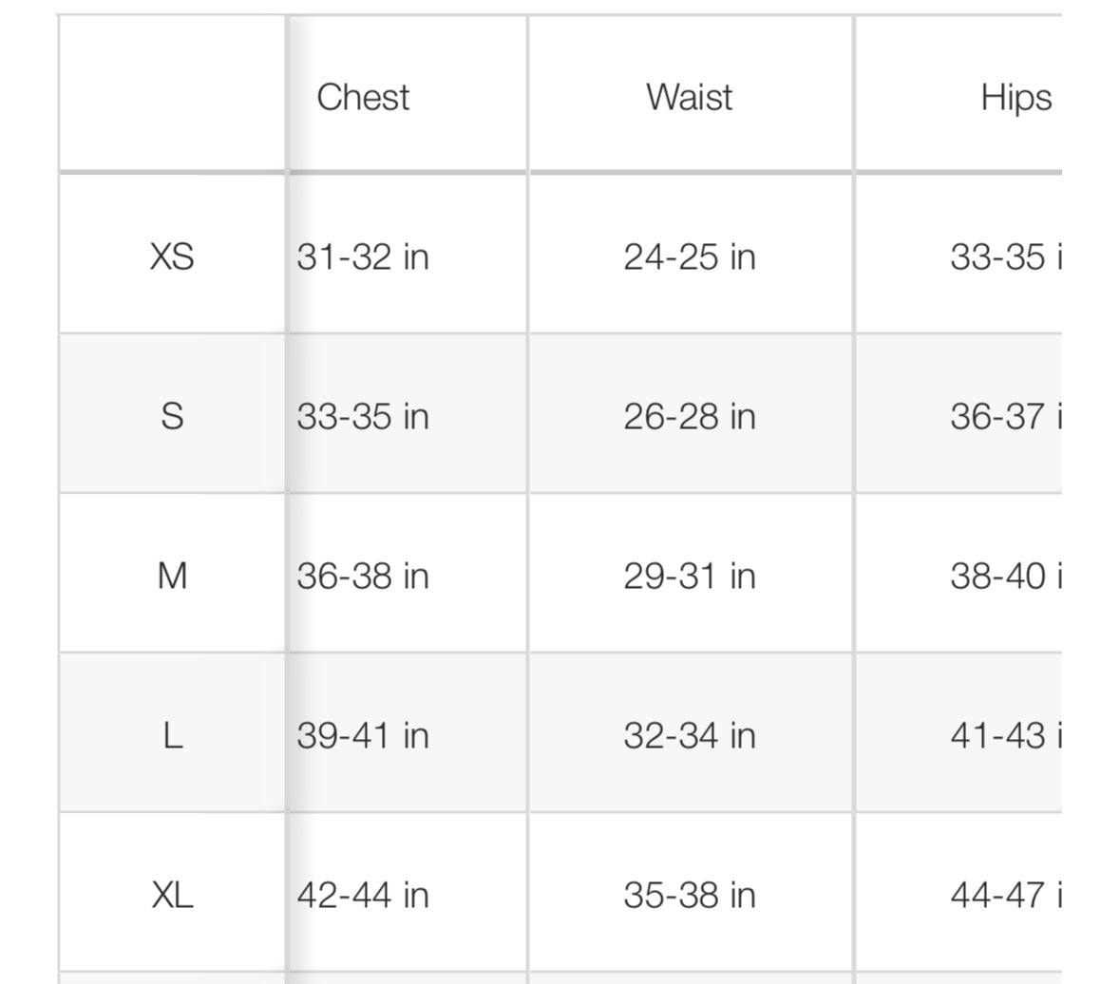This screenshot has height=984, width=1120.
Task: Select the L size row label
Action: (x=172, y=735)
